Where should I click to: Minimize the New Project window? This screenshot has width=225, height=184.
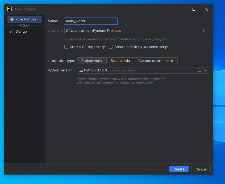(181, 9)
